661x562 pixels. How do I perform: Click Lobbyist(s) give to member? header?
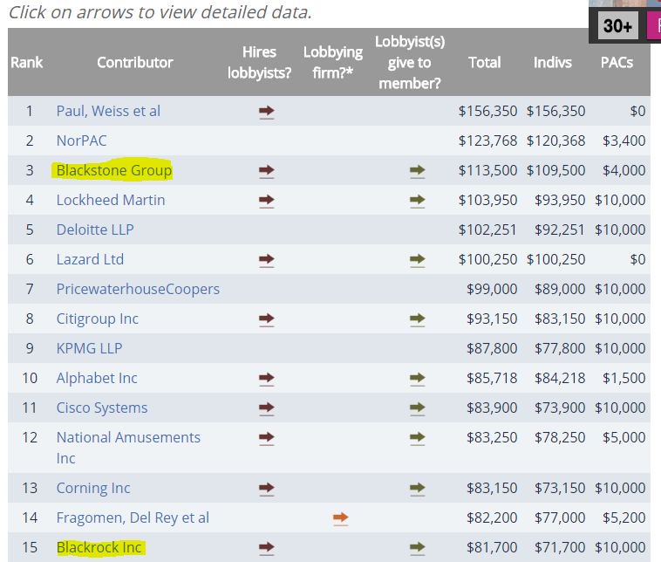pos(410,63)
